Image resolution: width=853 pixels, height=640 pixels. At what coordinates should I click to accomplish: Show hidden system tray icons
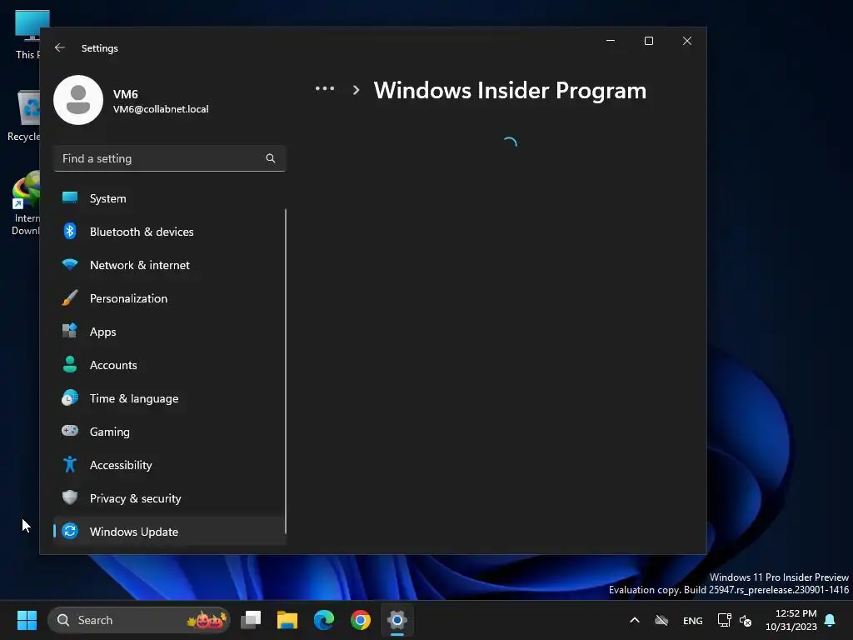coord(634,620)
